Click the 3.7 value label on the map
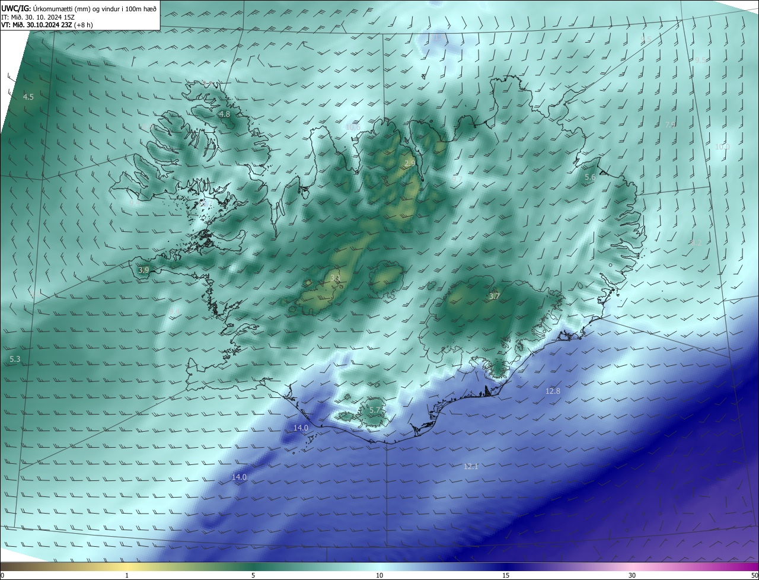The width and height of the screenshot is (759, 580). 494,296
